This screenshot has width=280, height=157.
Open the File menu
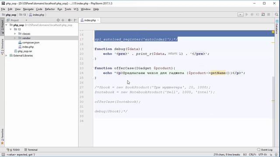pos(3,9)
